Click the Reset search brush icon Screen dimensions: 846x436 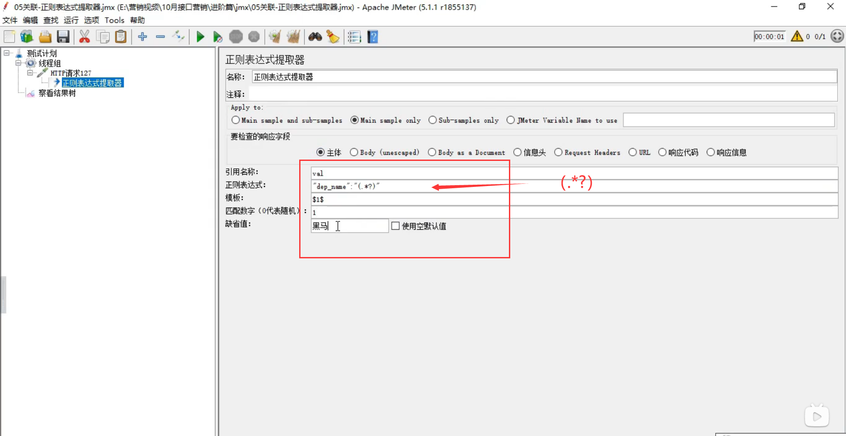pos(333,37)
